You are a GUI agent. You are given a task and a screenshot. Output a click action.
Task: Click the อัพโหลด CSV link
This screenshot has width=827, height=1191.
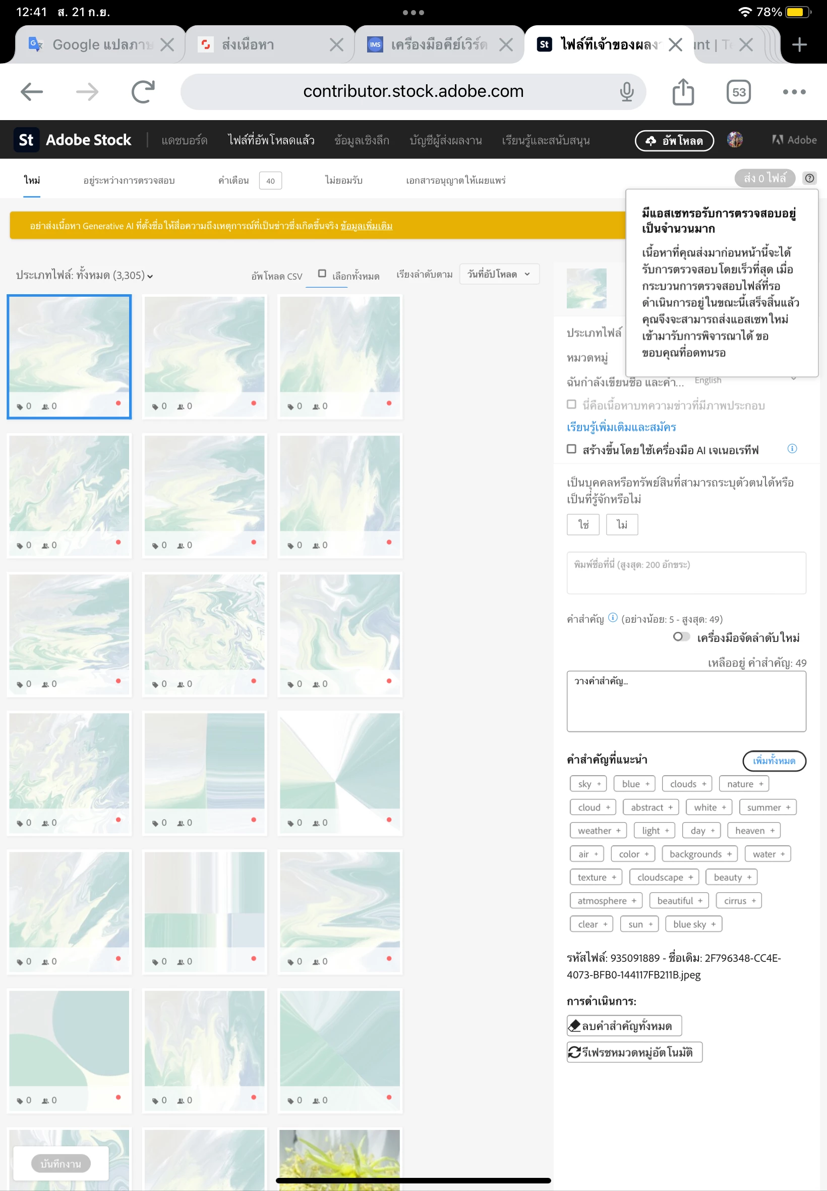tap(277, 276)
